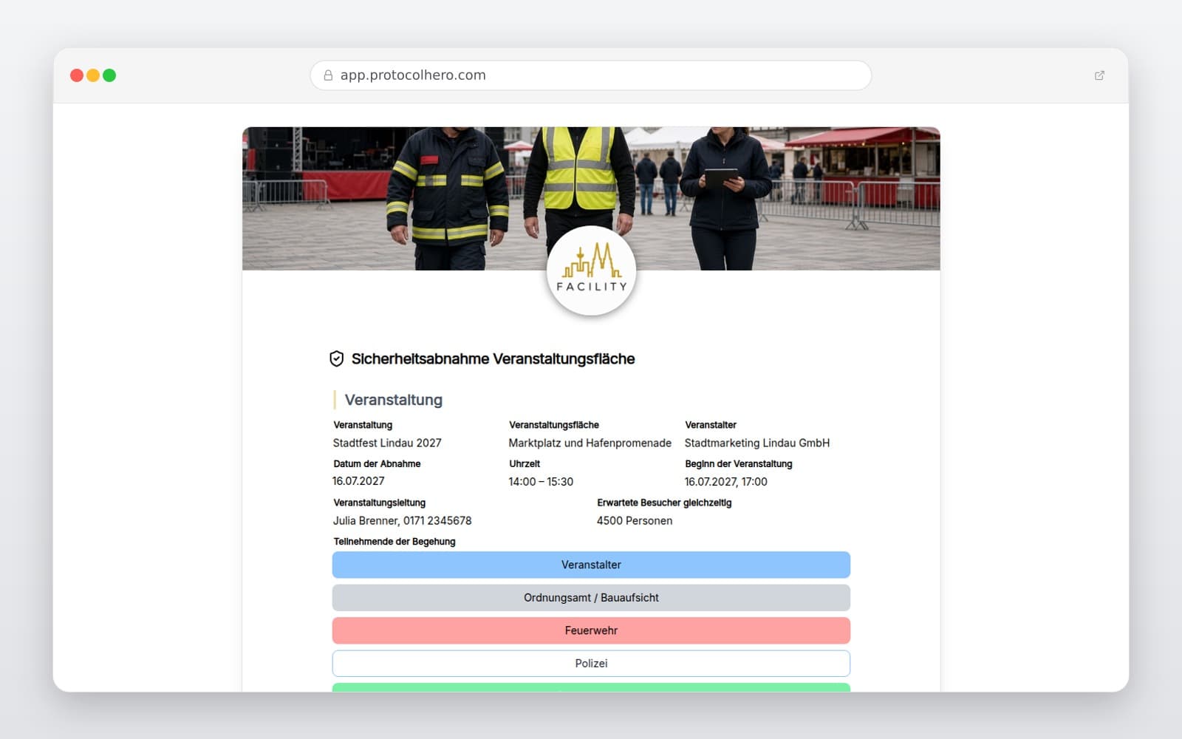Click the Veranstaltungsleitung label
Viewport: 1182px width, 739px height.
pyautogui.click(x=380, y=503)
